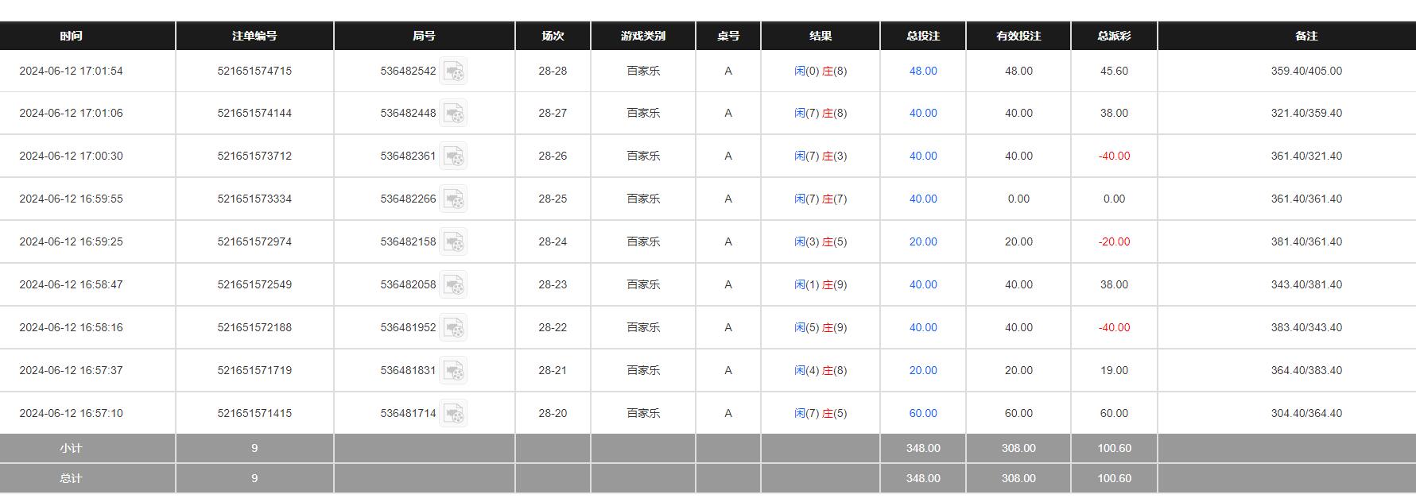Click the 40.00 link for round 28-26
This screenshot has height=502, width=1416.
tap(922, 156)
